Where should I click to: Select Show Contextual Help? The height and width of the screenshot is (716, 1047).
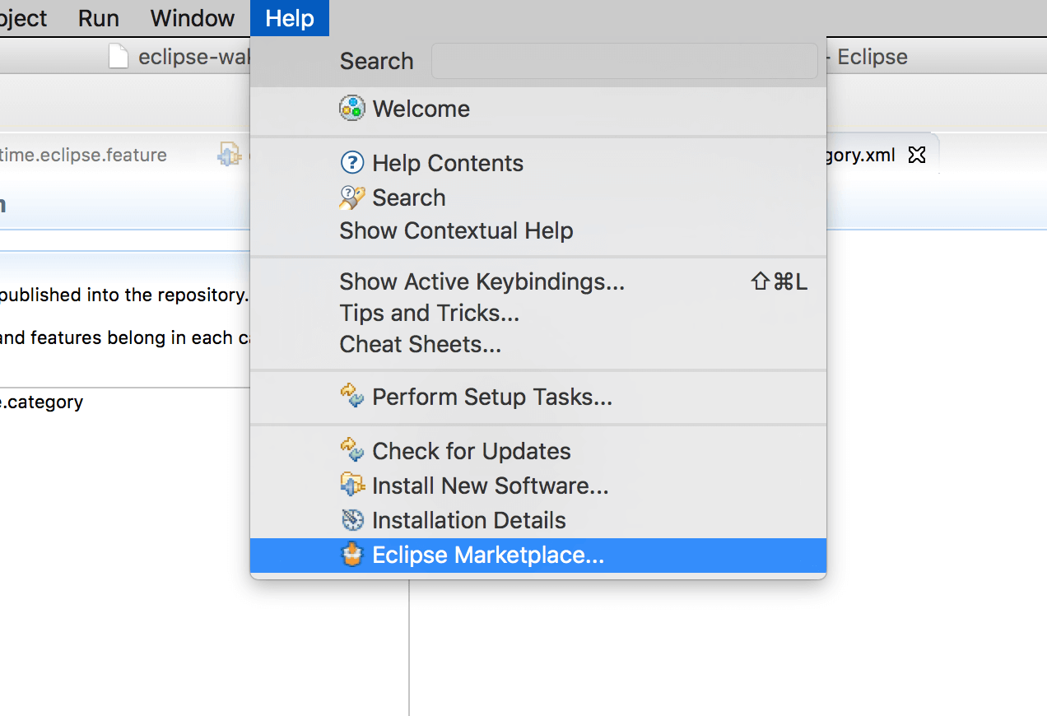click(538, 230)
